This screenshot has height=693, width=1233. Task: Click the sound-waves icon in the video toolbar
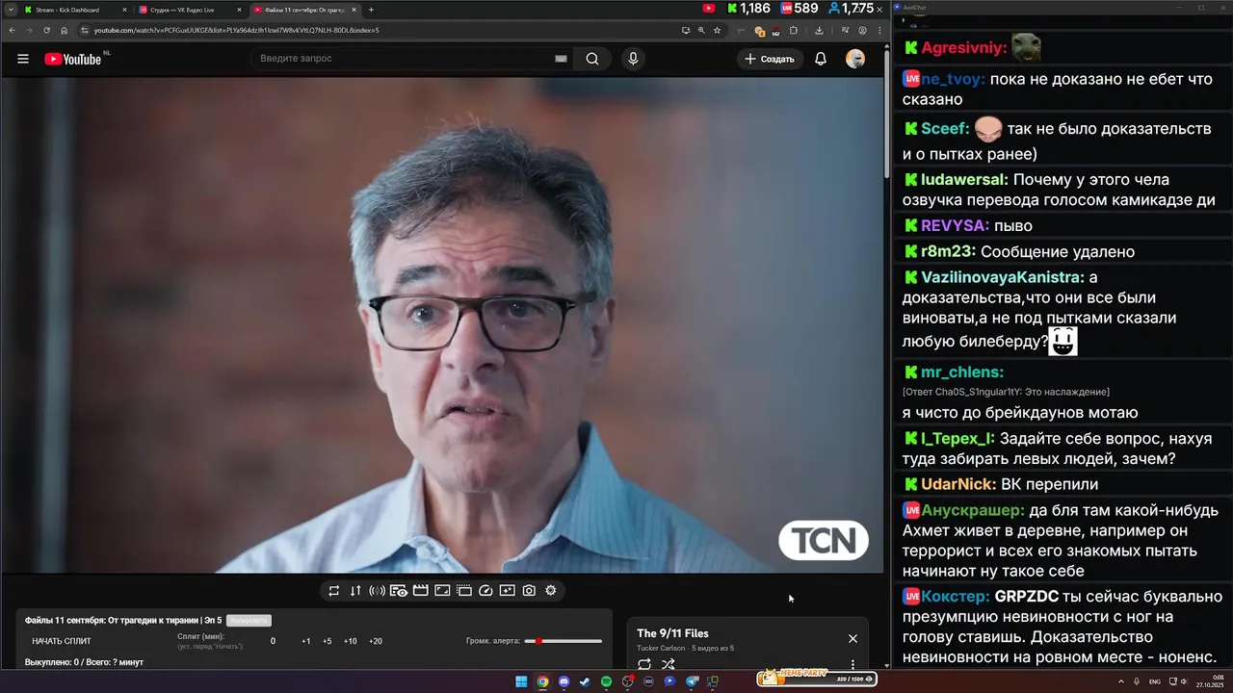click(378, 591)
